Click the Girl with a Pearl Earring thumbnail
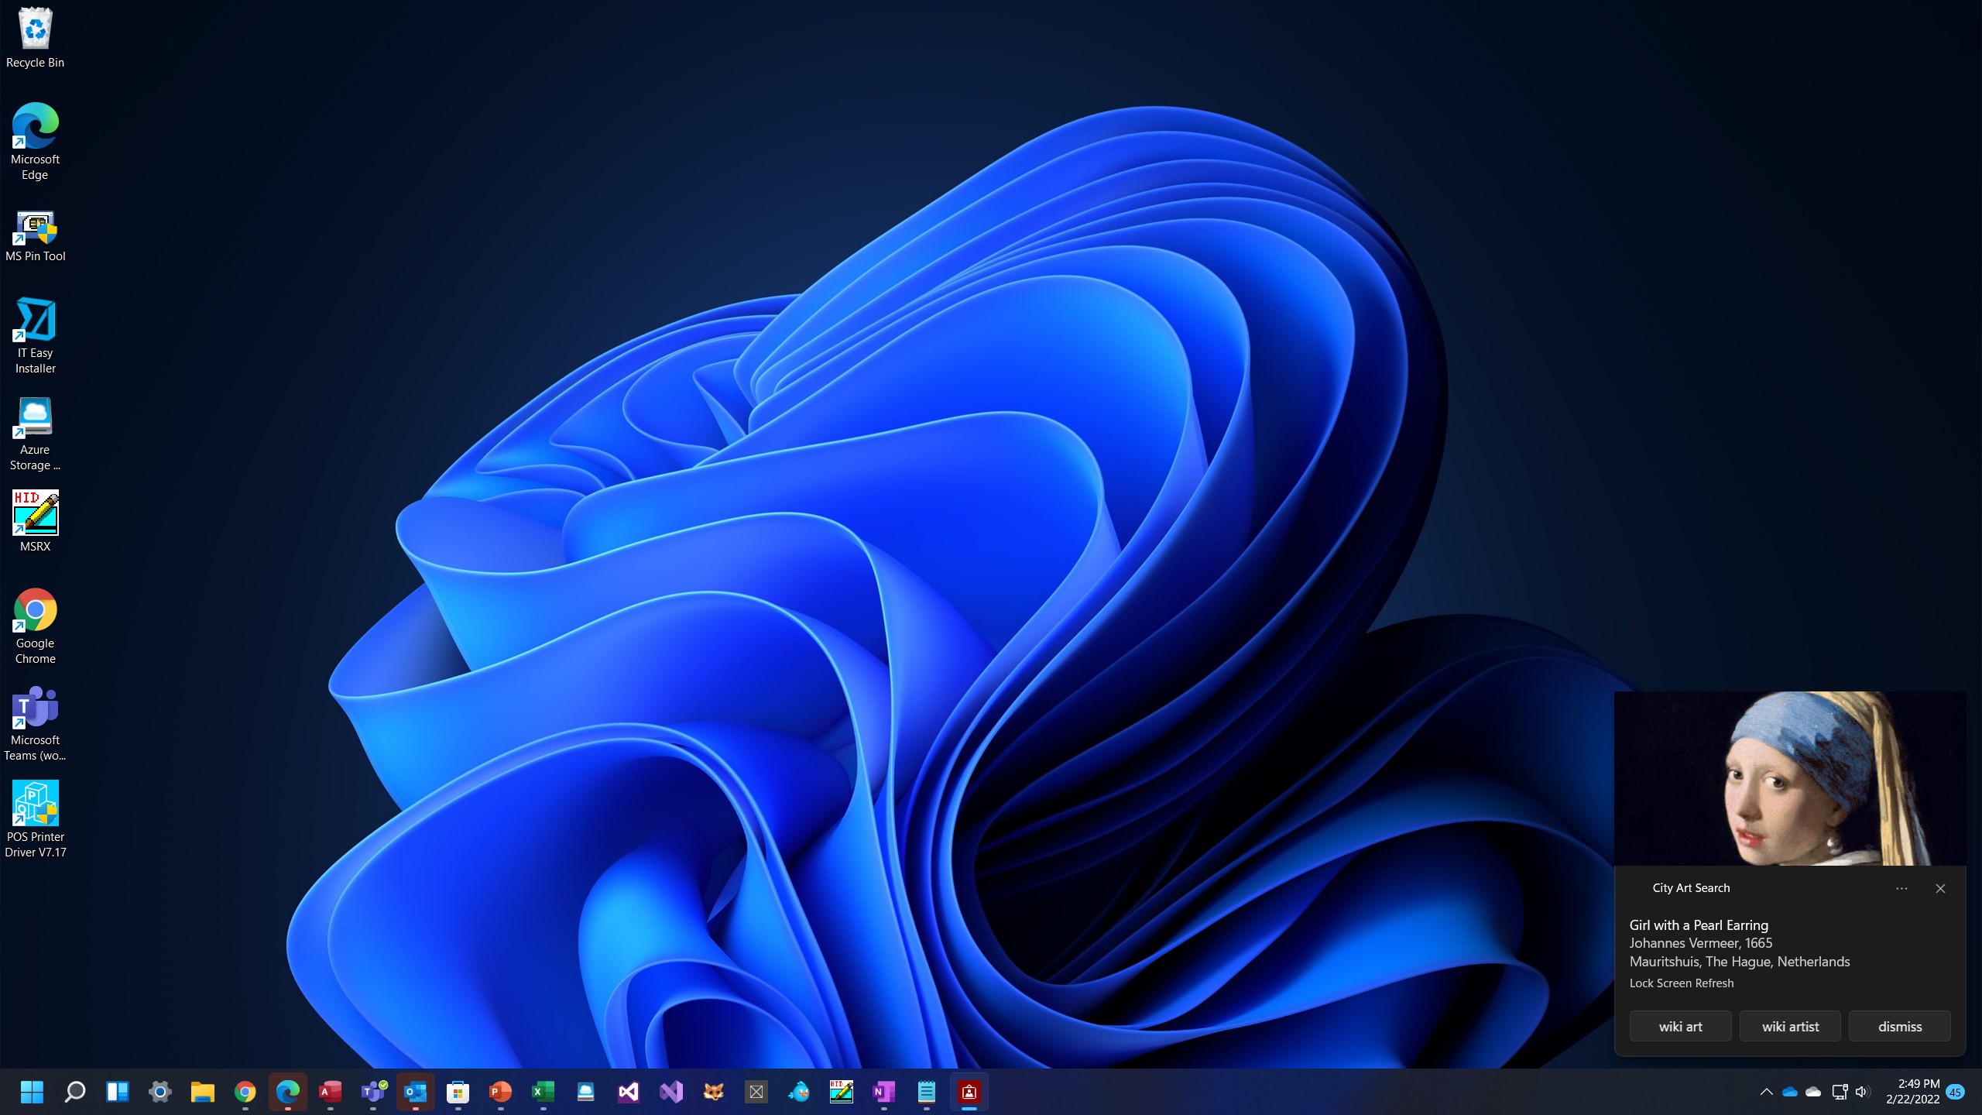This screenshot has height=1115, width=1982. [x=1790, y=778]
